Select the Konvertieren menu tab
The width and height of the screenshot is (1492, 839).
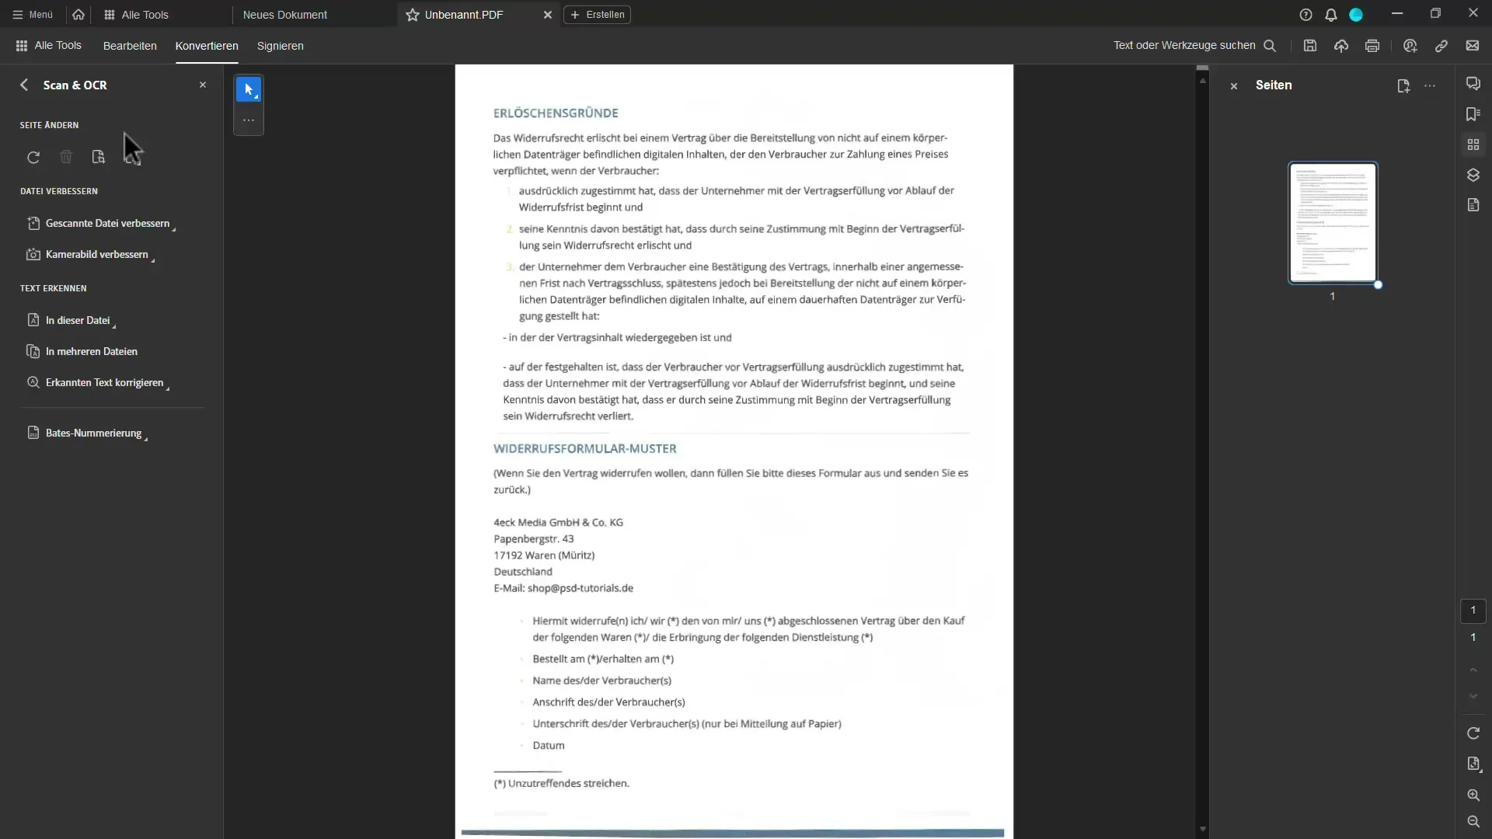206,45
